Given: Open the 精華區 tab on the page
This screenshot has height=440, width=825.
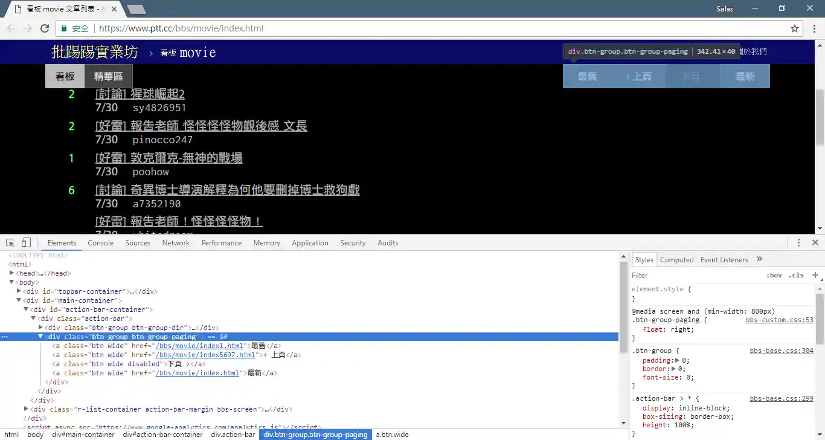Looking at the screenshot, I should pyautogui.click(x=108, y=76).
